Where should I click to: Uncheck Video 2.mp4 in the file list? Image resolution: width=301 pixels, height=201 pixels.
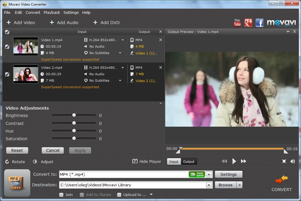(7, 74)
